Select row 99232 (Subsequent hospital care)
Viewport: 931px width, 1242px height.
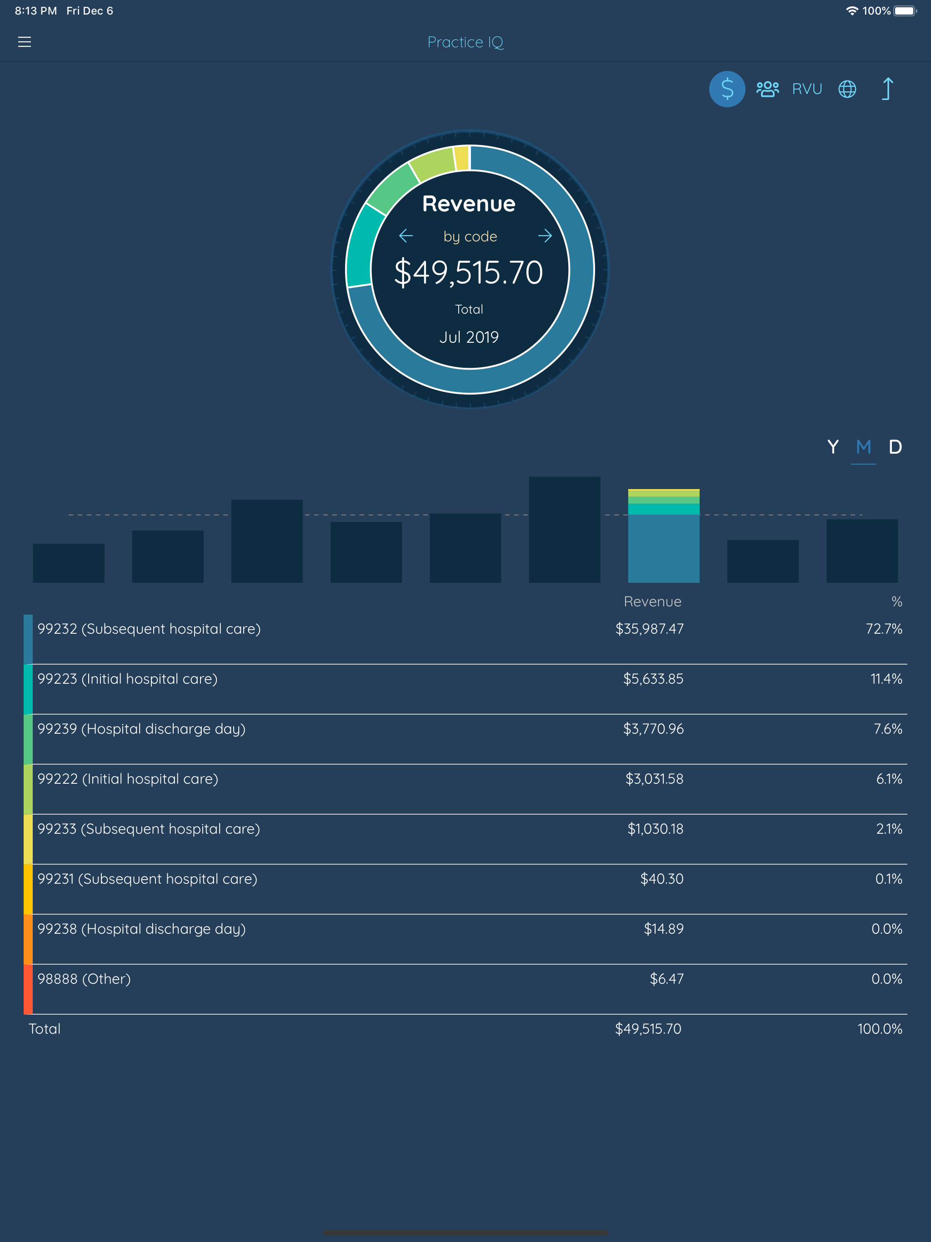[x=465, y=639]
